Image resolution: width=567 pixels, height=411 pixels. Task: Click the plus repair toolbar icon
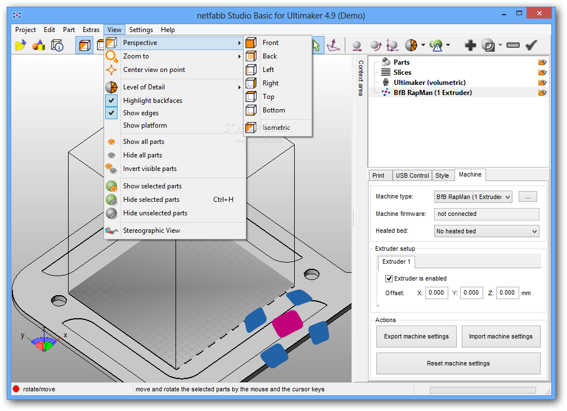tap(470, 46)
